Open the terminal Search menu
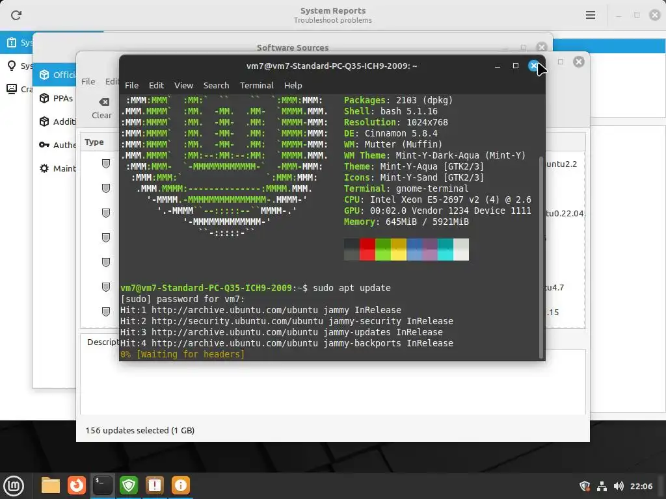This screenshot has height=499, width=666. pyautogui.click(x=216, y=85)
